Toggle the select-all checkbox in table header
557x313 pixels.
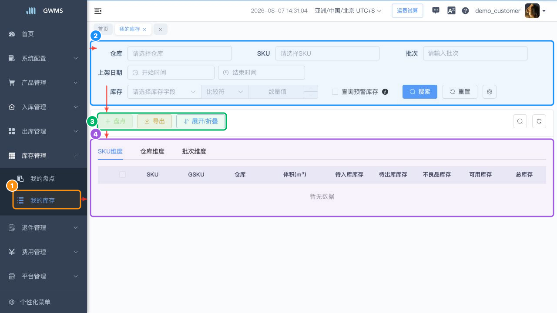tap(122, 174)
